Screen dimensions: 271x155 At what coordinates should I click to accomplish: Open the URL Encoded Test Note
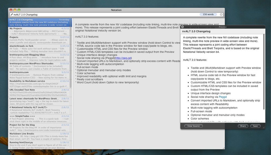pyautogui.click(x=39, y=93)
